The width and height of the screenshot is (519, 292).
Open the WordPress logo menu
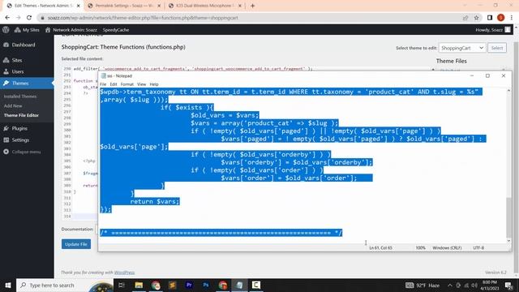pyautogui.click(x=6, y=30)
